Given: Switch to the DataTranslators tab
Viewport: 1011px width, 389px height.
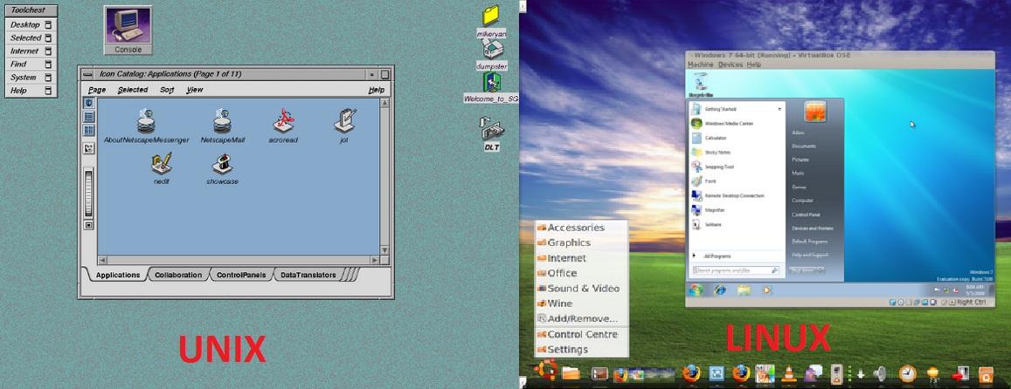Looking at the screenshot, I should [308, 275].
